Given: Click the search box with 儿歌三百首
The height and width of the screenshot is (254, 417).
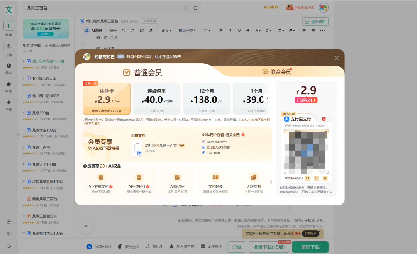Looking at the screenshot, I should (x=104, y=8).
